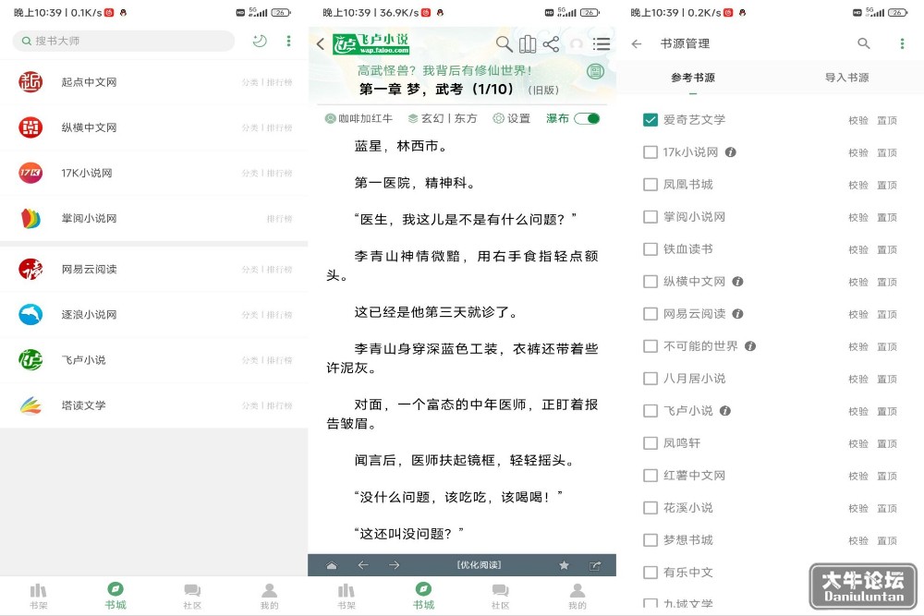Share the novel using the reader header share icon
This screenshot has height=616, width=924.
[x=551, y=43]
